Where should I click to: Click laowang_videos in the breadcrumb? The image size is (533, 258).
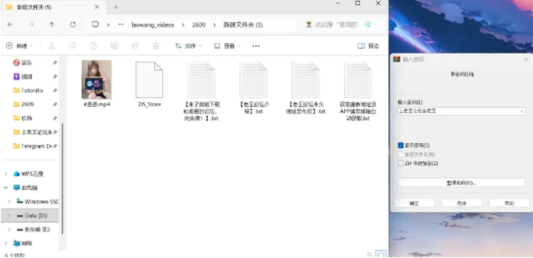click(x=153, y=25)
